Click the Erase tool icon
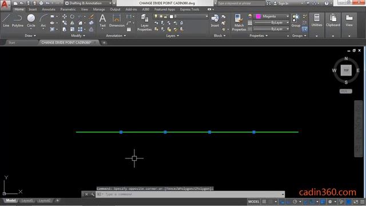The image size is (366, 206). pyautogui.click(x=91, y=17)
